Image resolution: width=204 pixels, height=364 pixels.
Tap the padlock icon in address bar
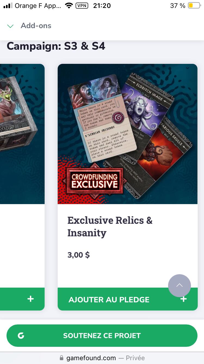(x=61, y=358)
